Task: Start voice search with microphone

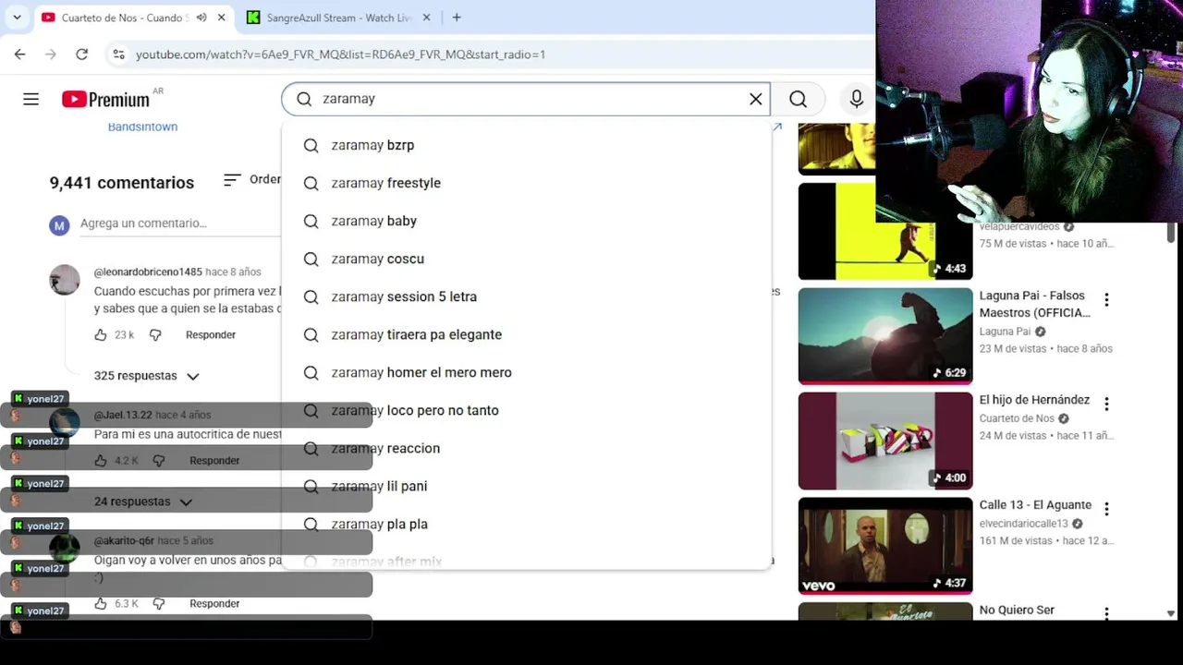Action: [857, 99]
